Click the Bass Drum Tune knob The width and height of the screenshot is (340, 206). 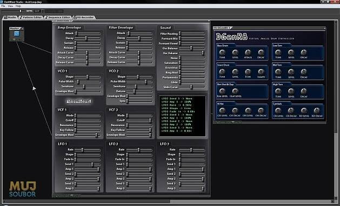click(x=222, y=52)
